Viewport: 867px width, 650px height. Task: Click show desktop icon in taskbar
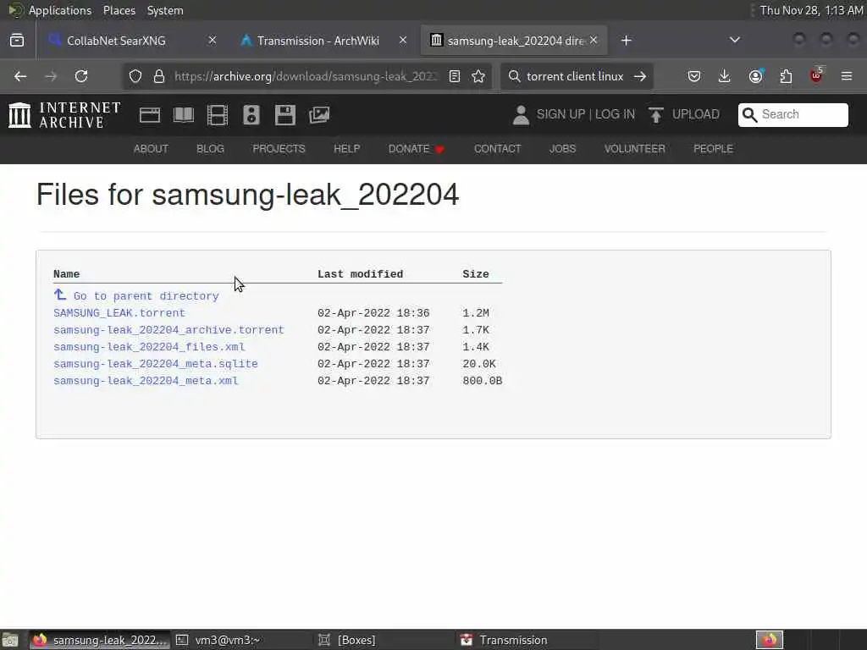(10, 640)
